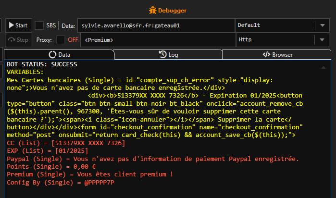Focus the Data input field
The image size is (336, 198).
(156, 25)
